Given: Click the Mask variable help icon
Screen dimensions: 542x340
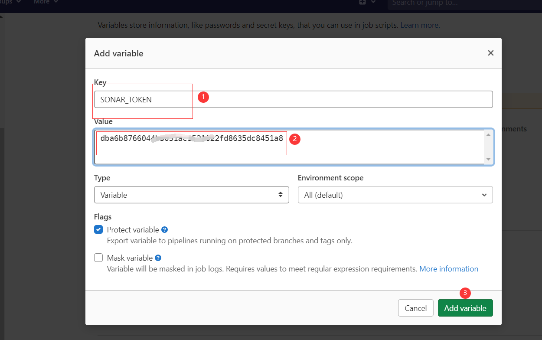Looking at the screenshot, I should tap(158, 258).
